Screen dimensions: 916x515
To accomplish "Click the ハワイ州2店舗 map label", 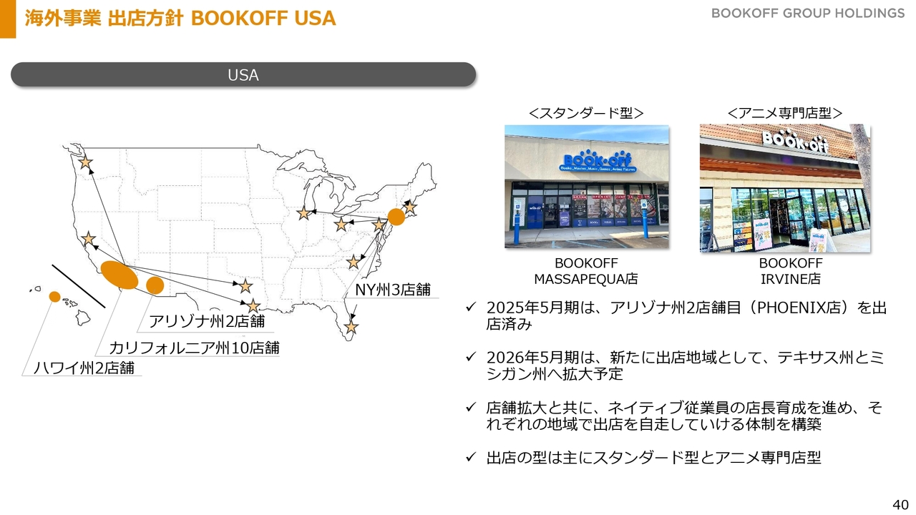I will [84, 368].
